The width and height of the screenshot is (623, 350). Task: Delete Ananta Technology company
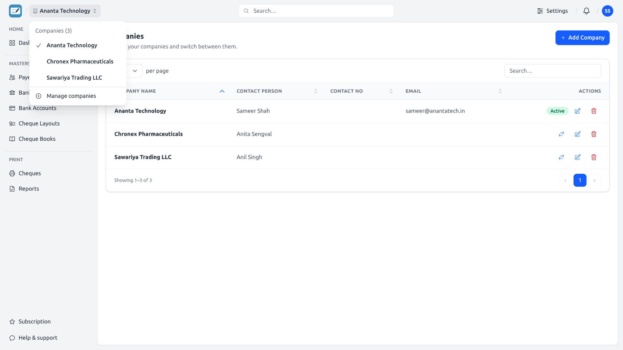coord(594,111)
